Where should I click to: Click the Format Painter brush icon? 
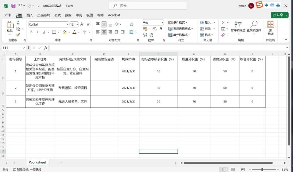(x=18, y=35)
